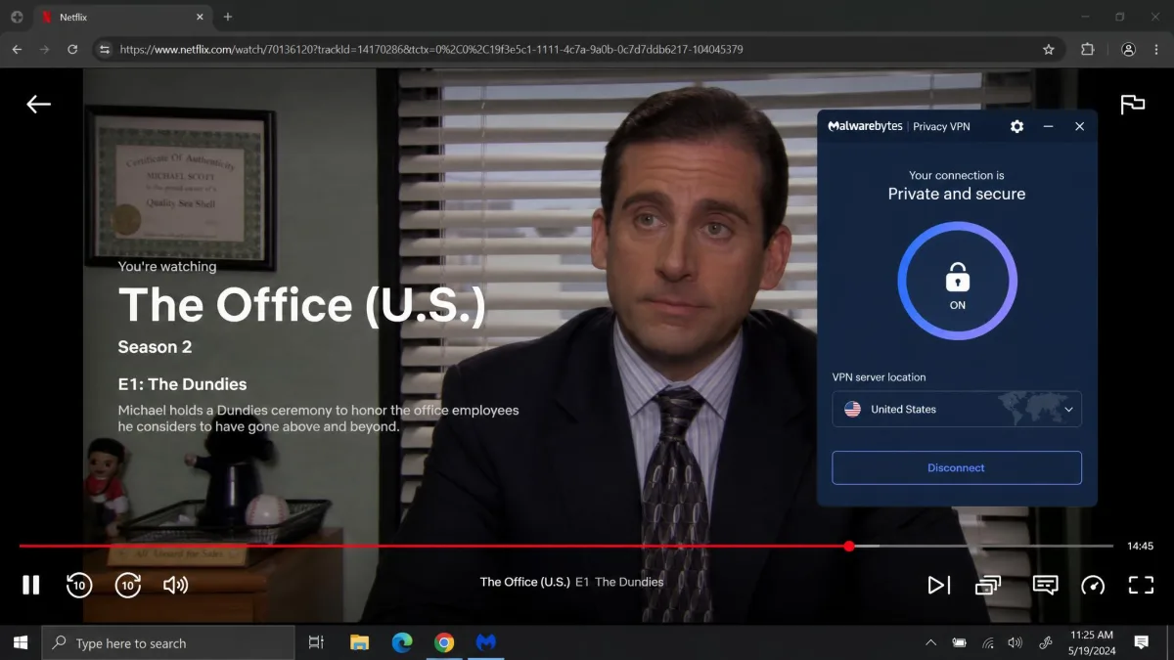Open Malwarebytes from taskbar
Image resolution: width=1174 pixels, height=660 pixels.
tap(486, 642)
